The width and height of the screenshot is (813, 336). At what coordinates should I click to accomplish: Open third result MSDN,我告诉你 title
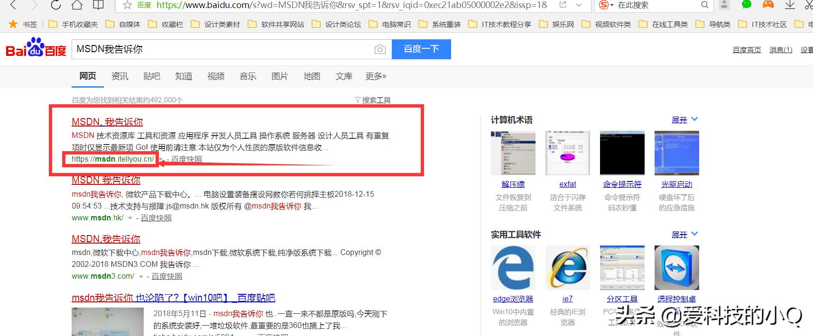point(106,239)
